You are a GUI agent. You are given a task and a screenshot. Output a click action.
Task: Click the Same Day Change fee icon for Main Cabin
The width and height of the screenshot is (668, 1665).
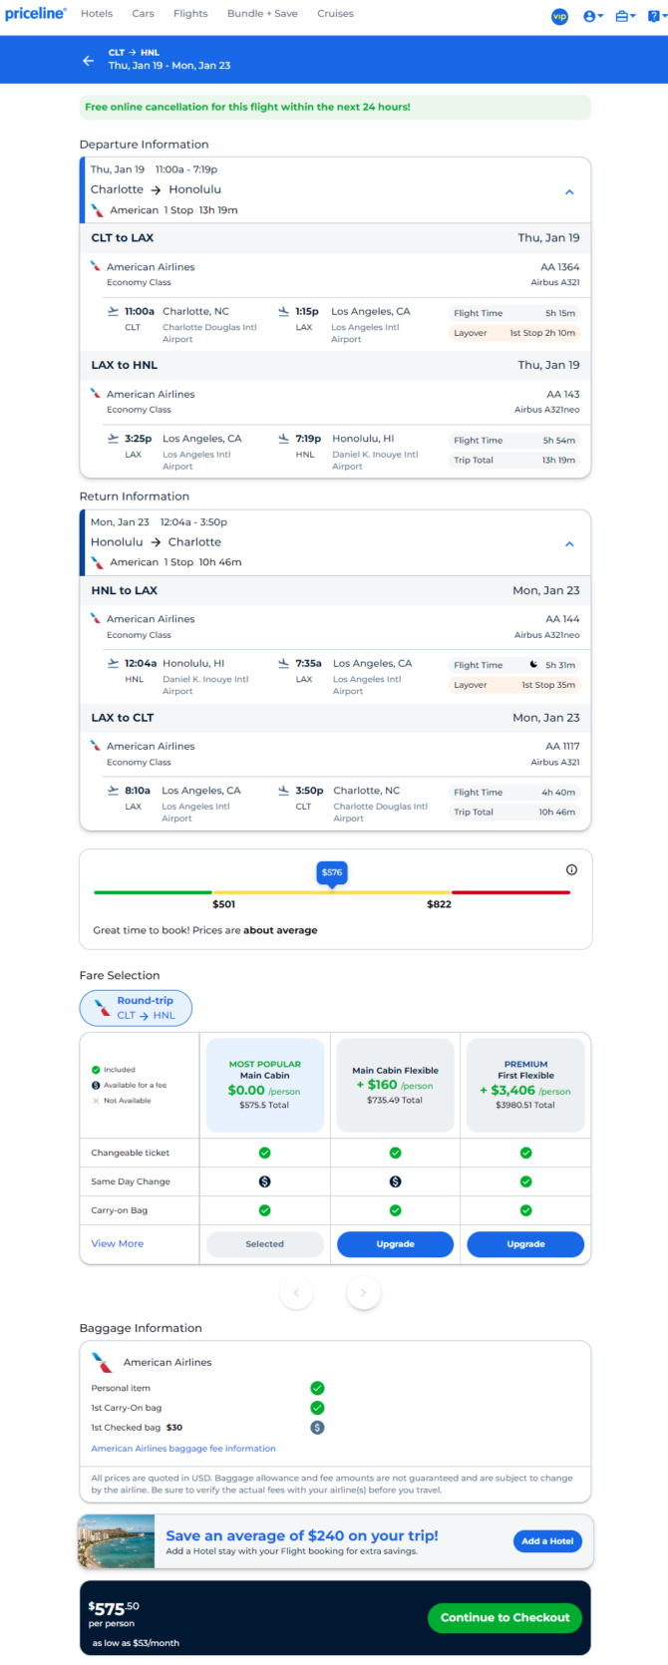265,1181
